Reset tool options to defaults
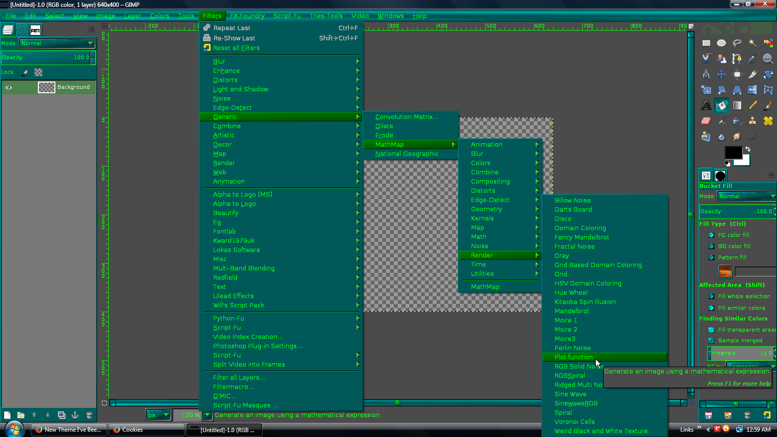The width and height of the screenshot is (777, 437). (x=767, y=415)
